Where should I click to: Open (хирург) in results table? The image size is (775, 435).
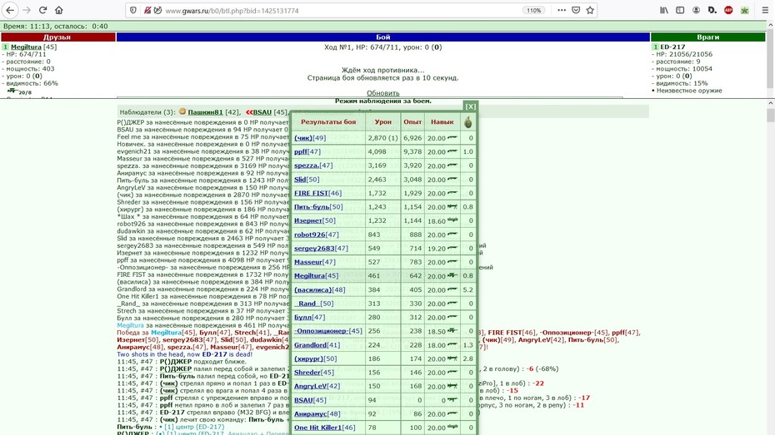coord(309,359)
